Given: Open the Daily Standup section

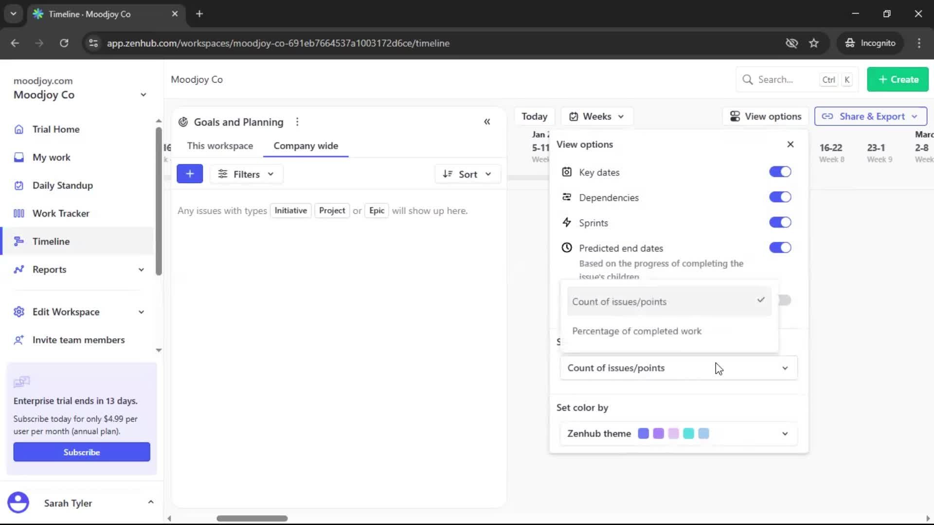Looking at the screenshot, I should (x=62, y=185).
